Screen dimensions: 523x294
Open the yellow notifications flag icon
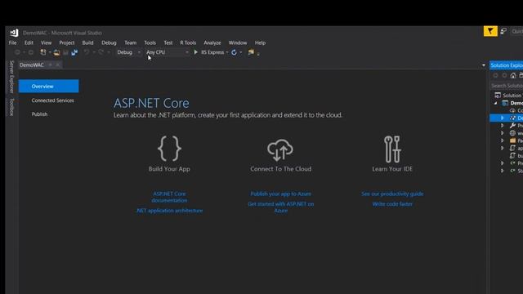(490, 31)
